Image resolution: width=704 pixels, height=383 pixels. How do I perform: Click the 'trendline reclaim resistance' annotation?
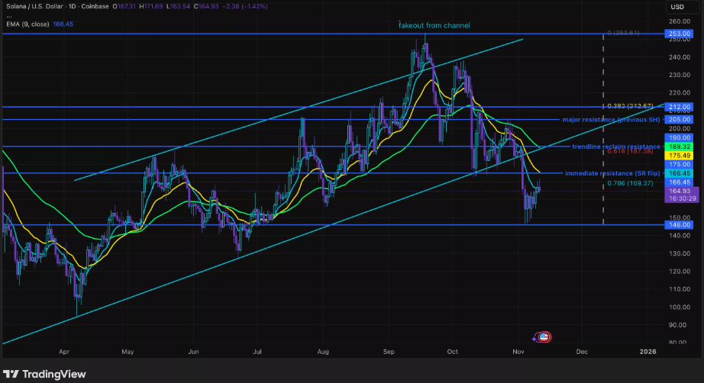pos(615,146)
